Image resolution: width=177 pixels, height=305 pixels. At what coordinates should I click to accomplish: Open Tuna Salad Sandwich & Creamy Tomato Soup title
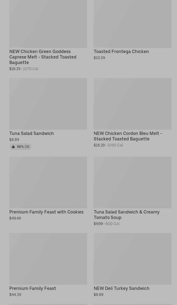(126, 215)
